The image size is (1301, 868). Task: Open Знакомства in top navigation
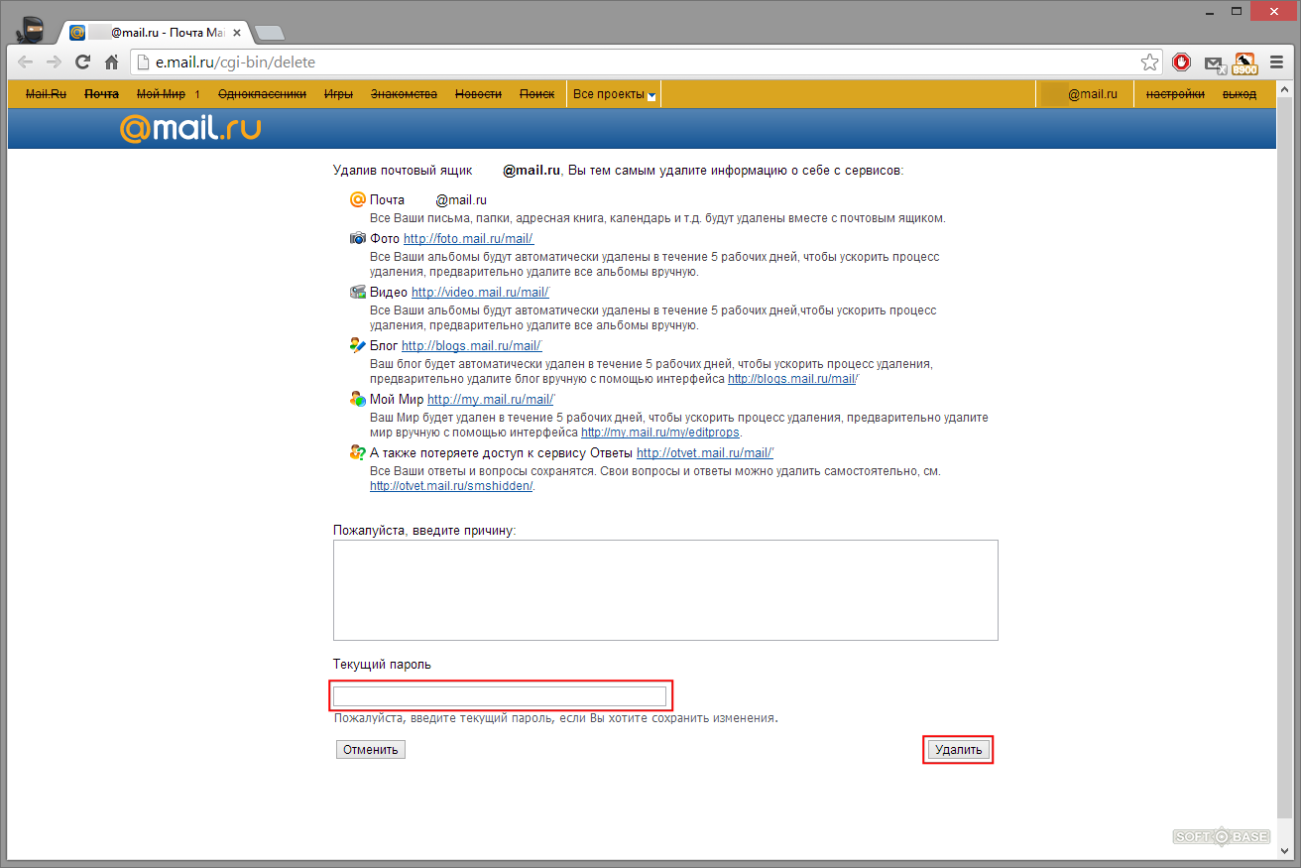tap(404, 94)
